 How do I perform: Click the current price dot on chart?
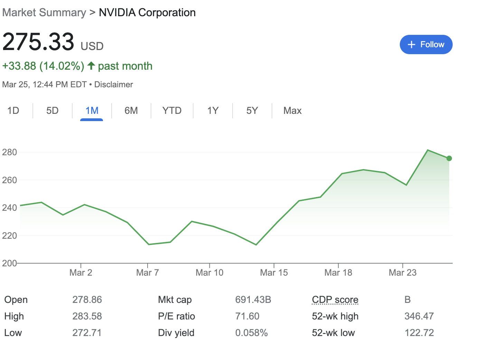449,158
